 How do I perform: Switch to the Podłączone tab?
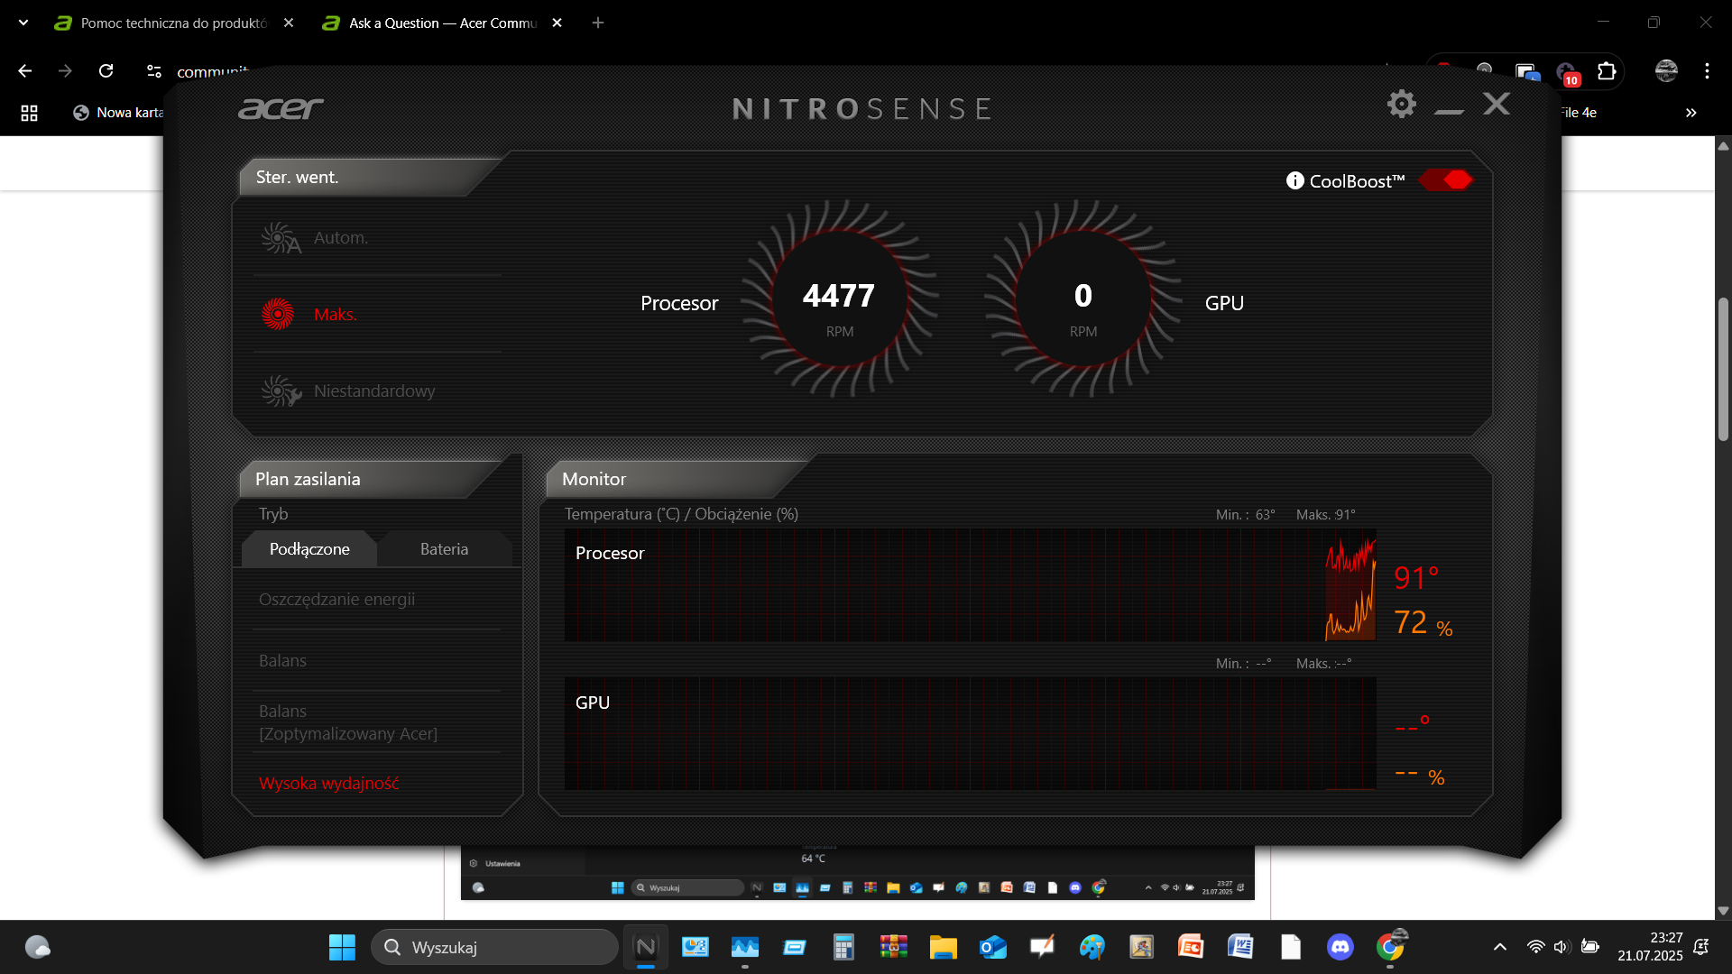pos(309,548)
